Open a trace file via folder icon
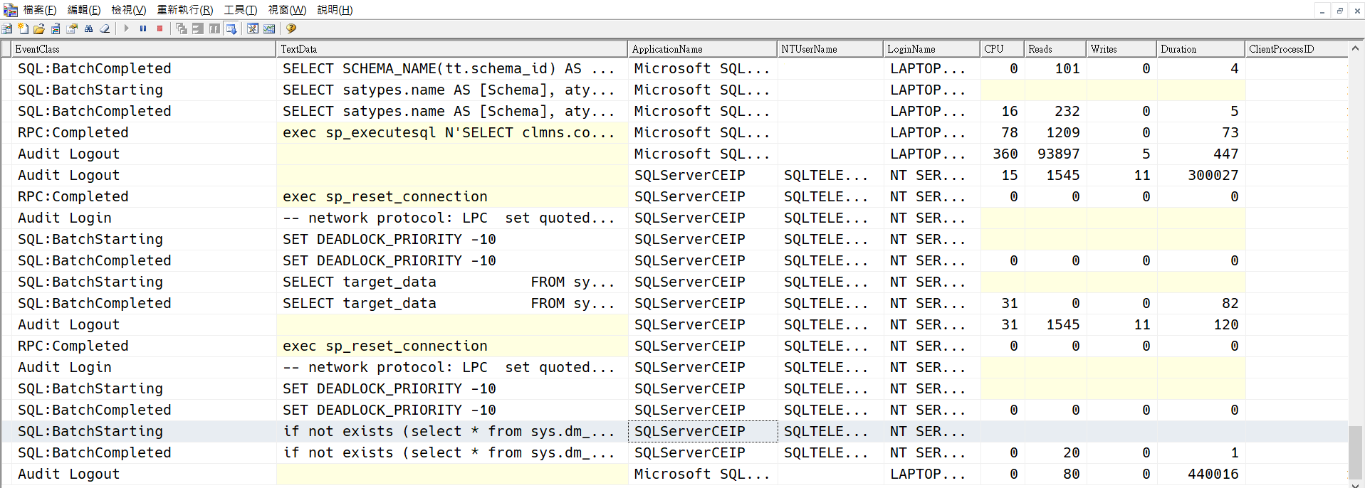This screenshot has width=1365, height=488. pyautogui.click(x=39, y=28)
